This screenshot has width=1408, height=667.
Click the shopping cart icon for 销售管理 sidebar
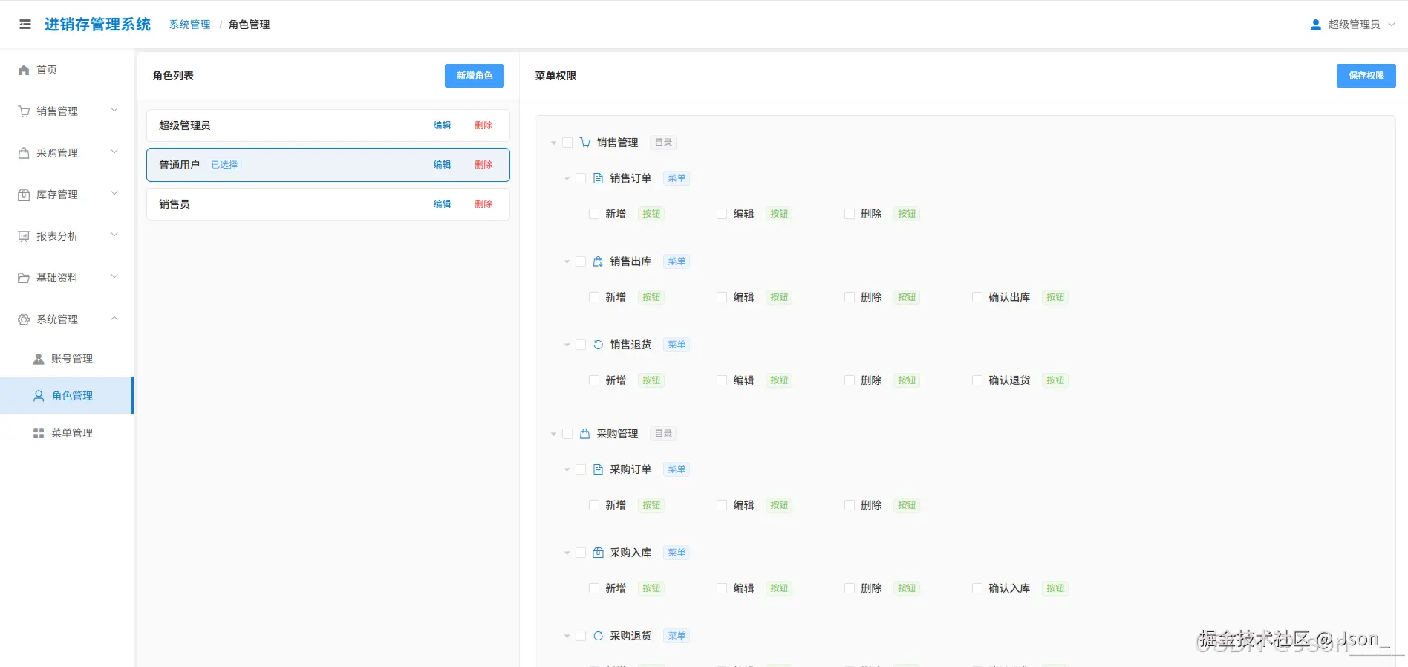point(24,111)
